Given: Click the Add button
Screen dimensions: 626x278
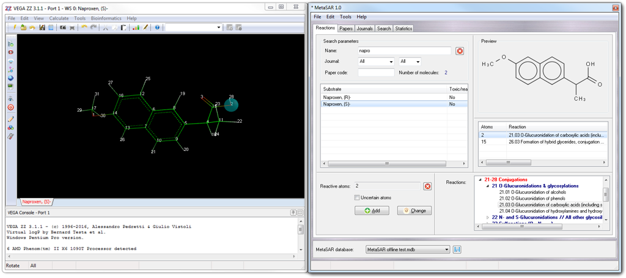Looking at the screenshot, I should (372, 210).
